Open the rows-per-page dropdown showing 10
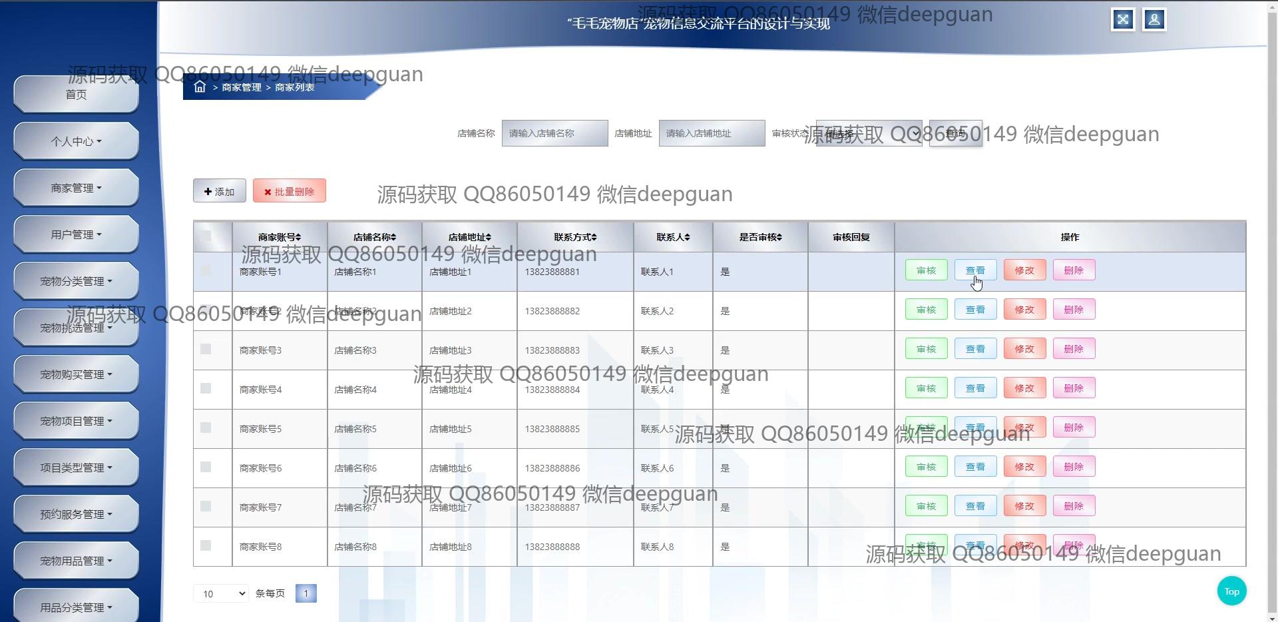This screenshot has height=622, width=1278. [221, 593]
